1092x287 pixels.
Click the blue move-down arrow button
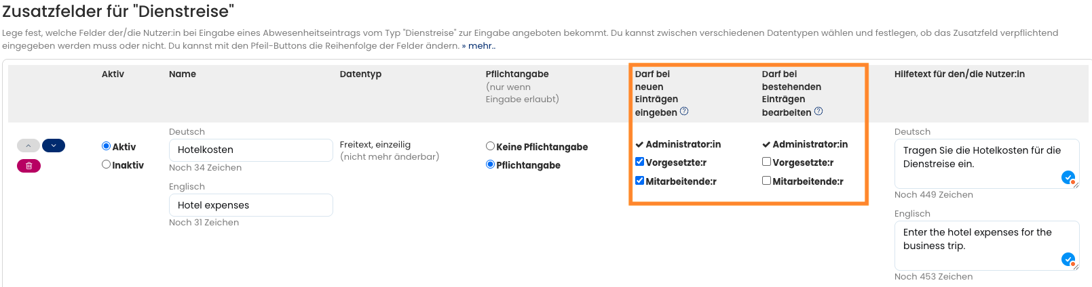pyautogui.click(x=54, y=146)
